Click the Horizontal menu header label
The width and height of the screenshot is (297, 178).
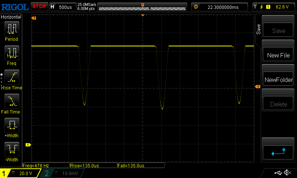tap(11, 17)
